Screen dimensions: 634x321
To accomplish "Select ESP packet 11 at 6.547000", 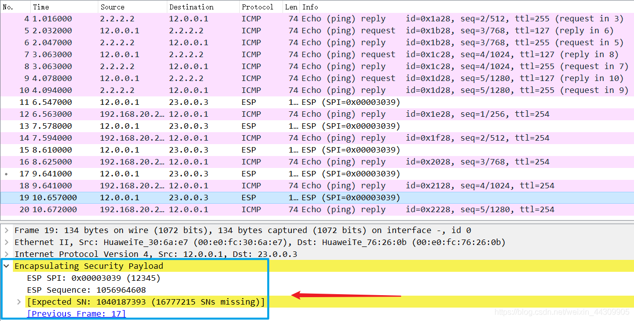I will click(317, 102).
